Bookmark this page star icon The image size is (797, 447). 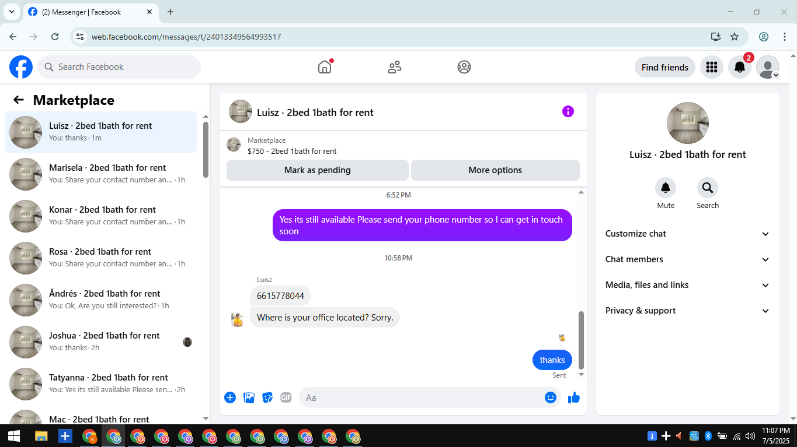pos(735,37)
